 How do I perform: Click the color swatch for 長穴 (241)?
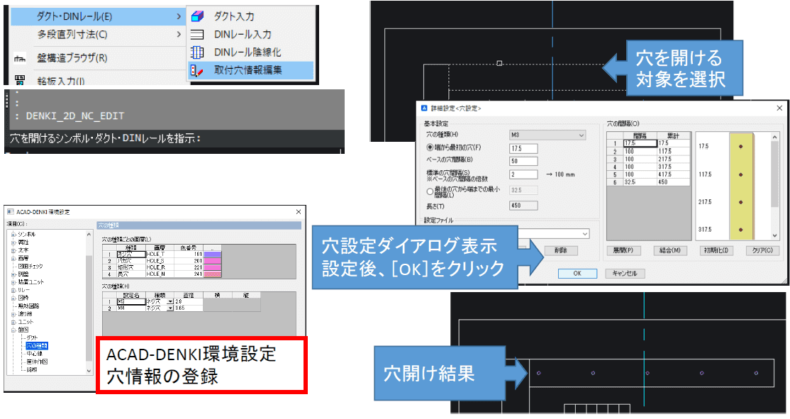(x=212, y=274)
